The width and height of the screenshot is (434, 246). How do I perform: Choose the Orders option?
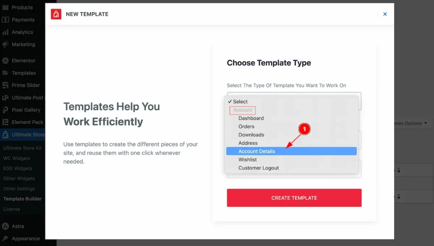(x=246, y=126)
